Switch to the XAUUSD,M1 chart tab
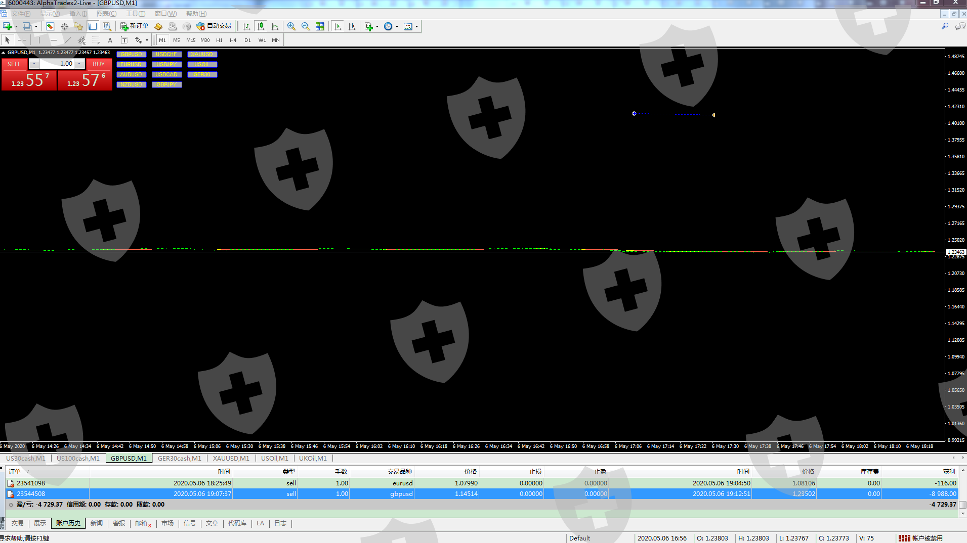The image size is (967, 543). coord(231,458)
